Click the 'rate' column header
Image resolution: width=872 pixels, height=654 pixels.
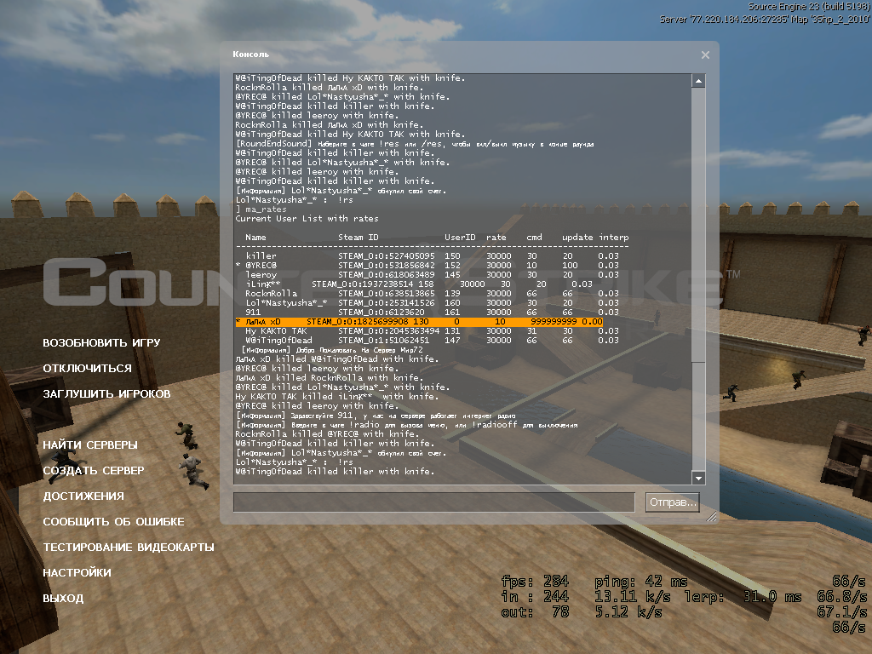(496, 238)
